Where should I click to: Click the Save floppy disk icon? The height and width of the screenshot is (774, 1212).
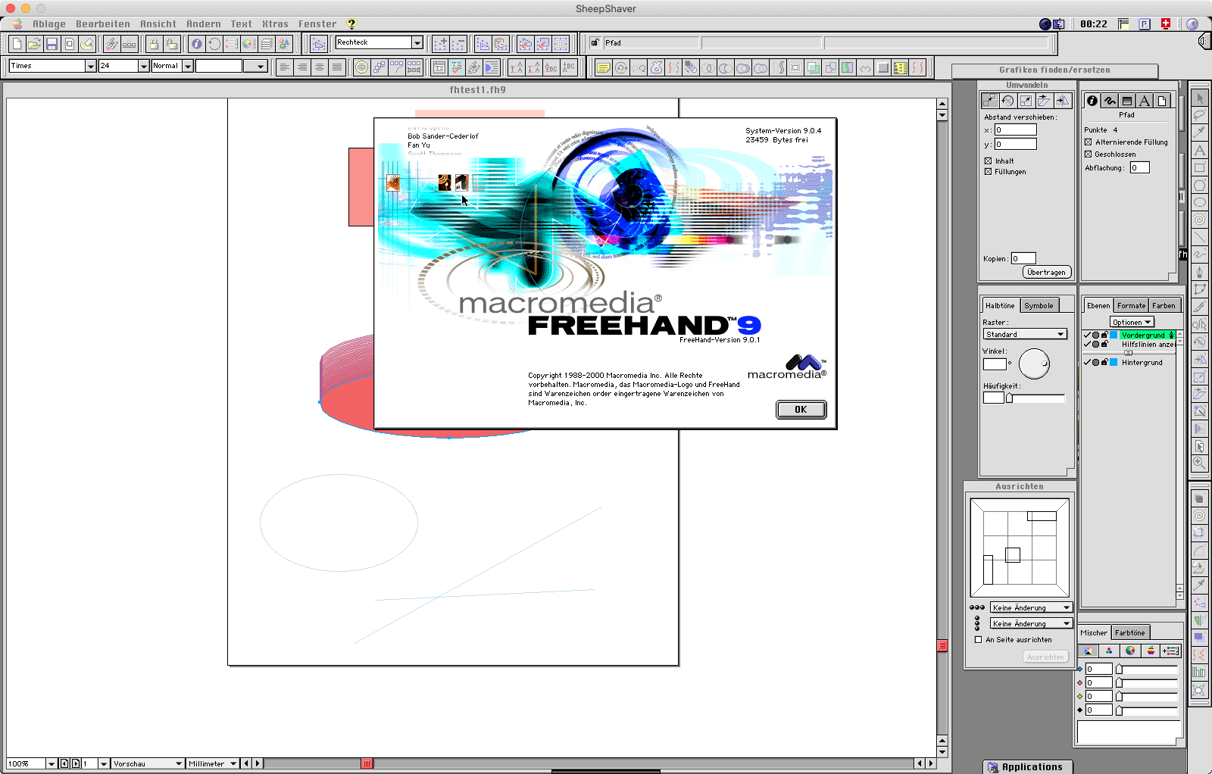pyautogui.click(x=52, y=44)
